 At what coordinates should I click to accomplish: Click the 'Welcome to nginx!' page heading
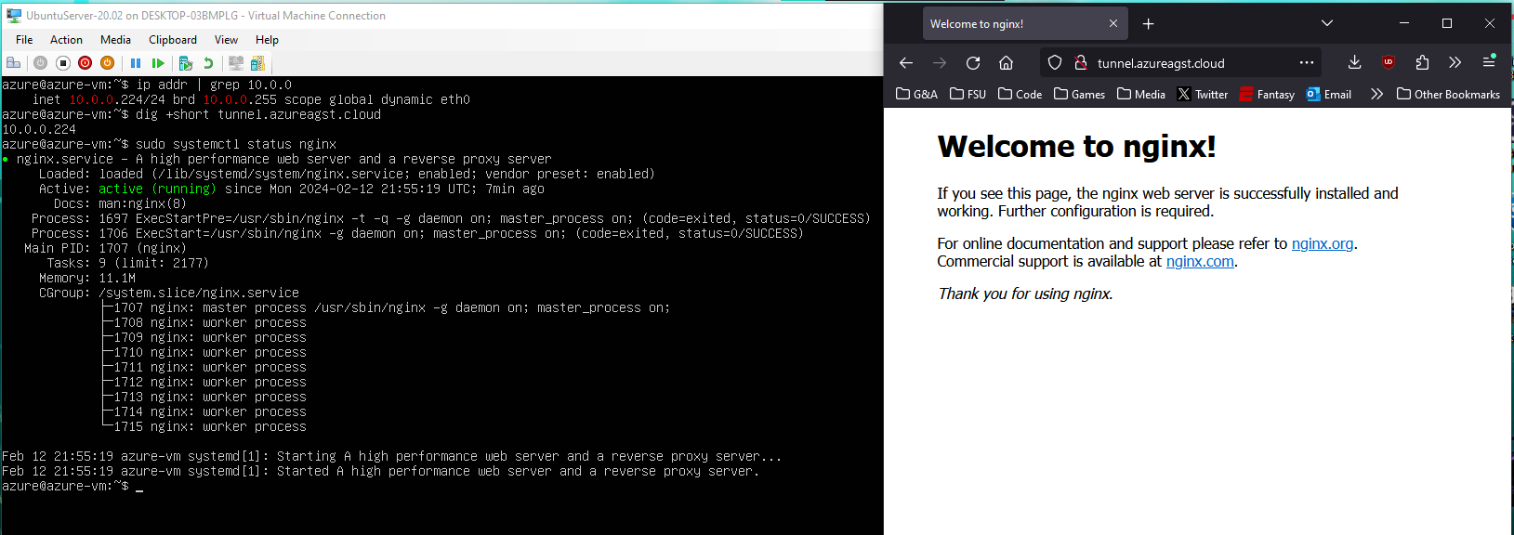[1076, 147]
